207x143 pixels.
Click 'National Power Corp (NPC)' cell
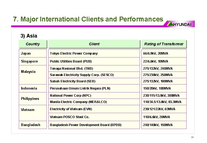click(x=94, y=95)
